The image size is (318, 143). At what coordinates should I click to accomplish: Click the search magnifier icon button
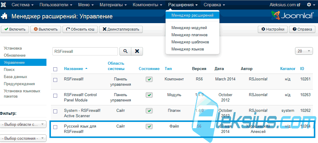coord(125,51)
